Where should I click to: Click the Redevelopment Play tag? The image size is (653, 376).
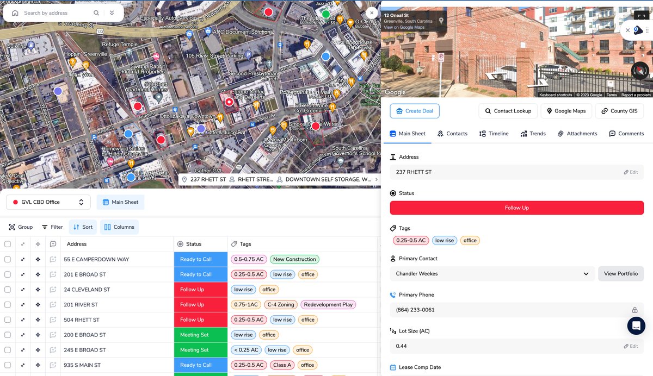tap(328, 304)
